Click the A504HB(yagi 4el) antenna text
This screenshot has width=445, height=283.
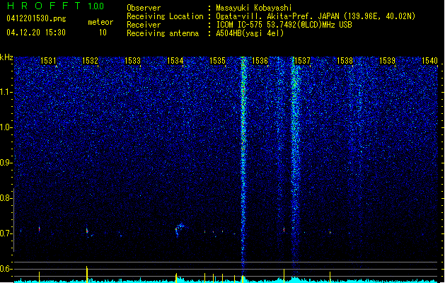[250, 33]
